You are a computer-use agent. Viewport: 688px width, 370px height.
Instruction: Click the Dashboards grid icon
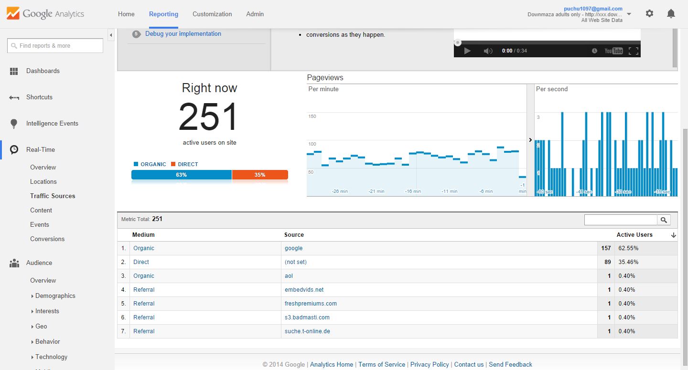(x=14, y=71)
